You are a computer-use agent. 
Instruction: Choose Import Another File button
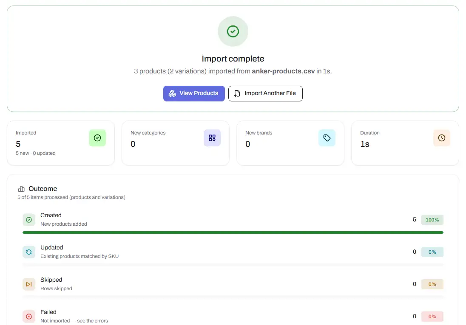tap(265, 93)
